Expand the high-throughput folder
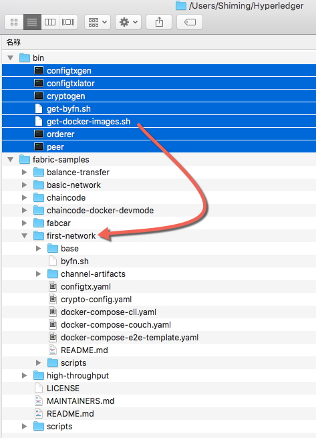 pos(25,376)
